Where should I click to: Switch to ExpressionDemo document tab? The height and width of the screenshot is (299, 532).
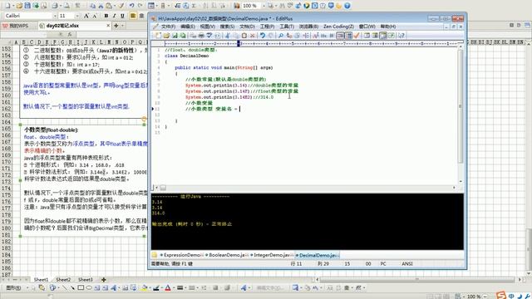click(181, 255)
